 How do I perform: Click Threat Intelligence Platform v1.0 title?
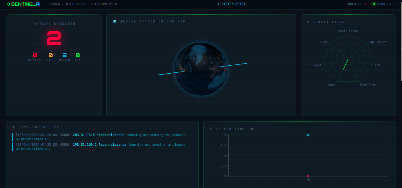click(84, 4)
